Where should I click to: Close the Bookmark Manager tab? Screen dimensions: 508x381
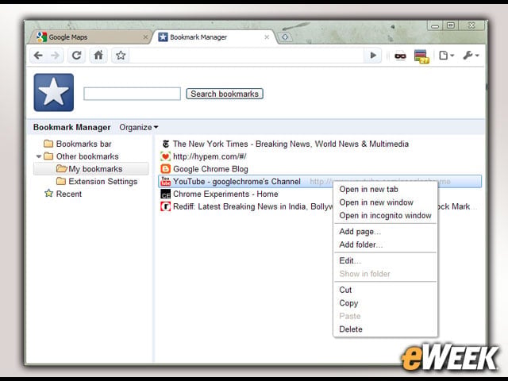(267, 37)
